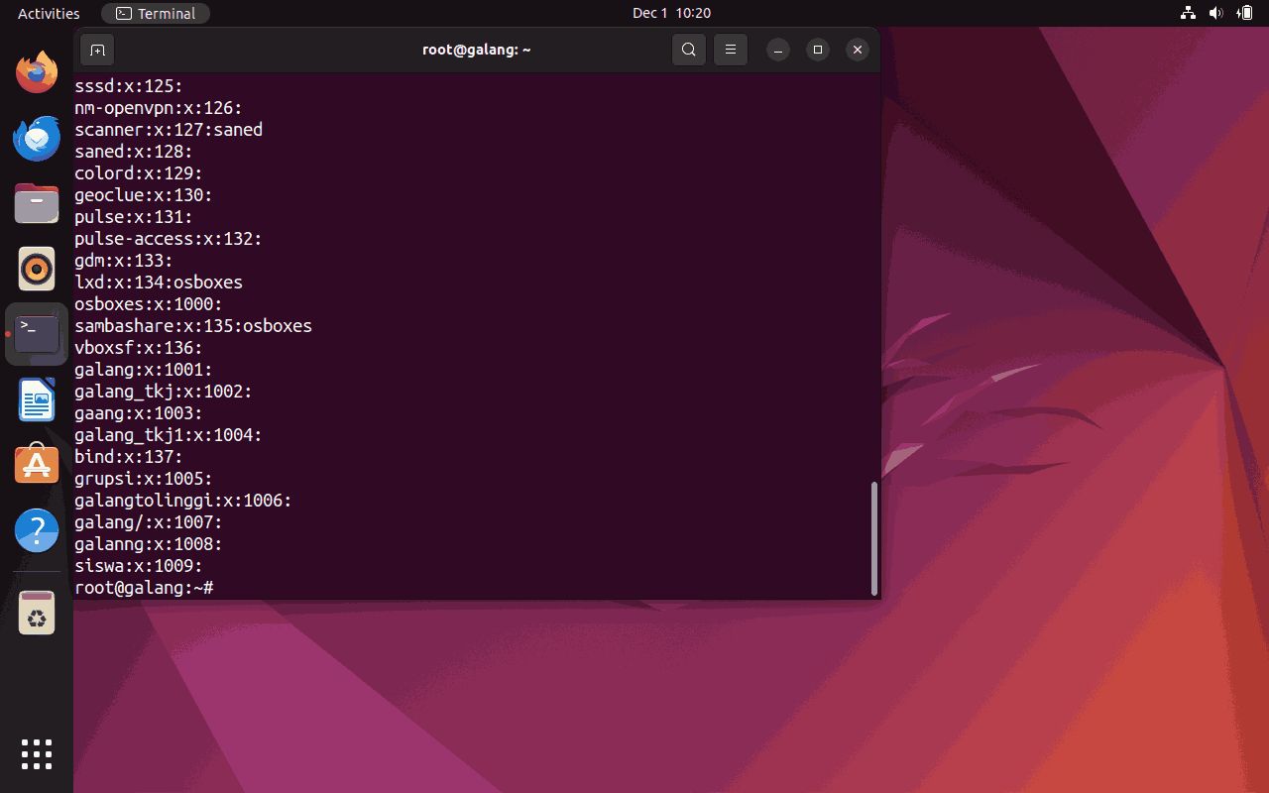Viewport: 1269px width, 793px height.
Task: Launch Thunderbird Mail from the dock
Action: click(37, 138)
